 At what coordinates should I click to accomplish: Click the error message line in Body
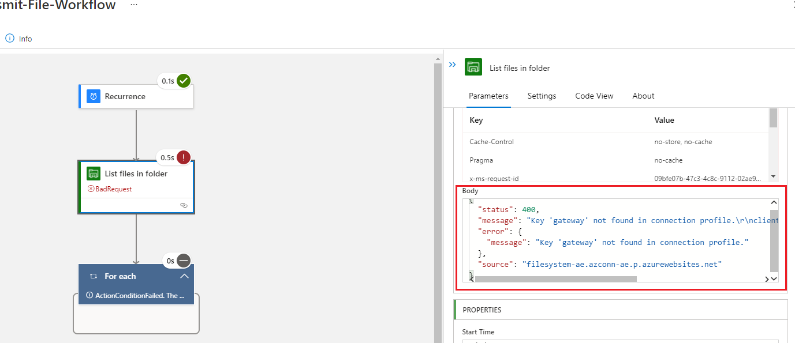click(x=618, y=242)
